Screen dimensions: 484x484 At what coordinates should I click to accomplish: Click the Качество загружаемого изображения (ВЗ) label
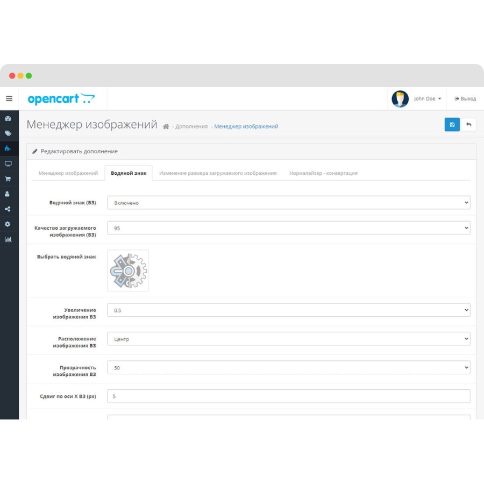[65, 231]
